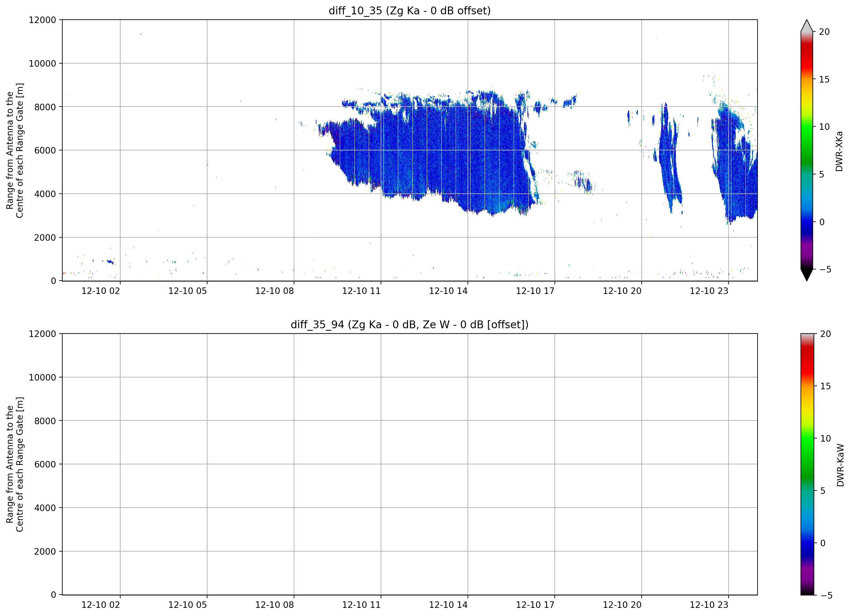
Task: Click tick '4000' on the diff_10_35 y-axis
Action: pos(45,194)
